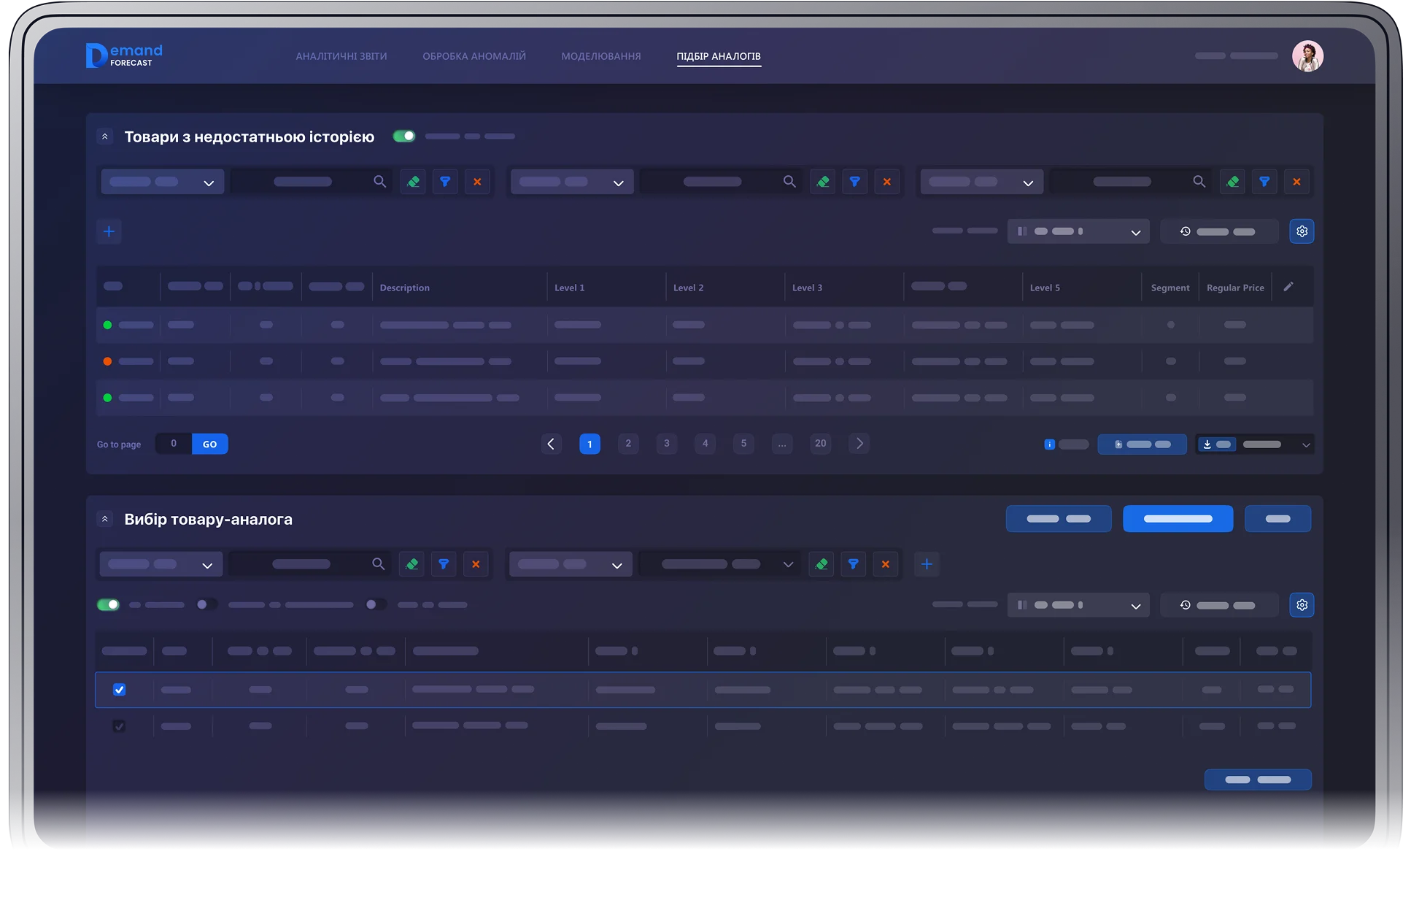The image size is (1411, 908).
Task: Click the blue plus icon above the top table
Action: [x=109, y=231]
